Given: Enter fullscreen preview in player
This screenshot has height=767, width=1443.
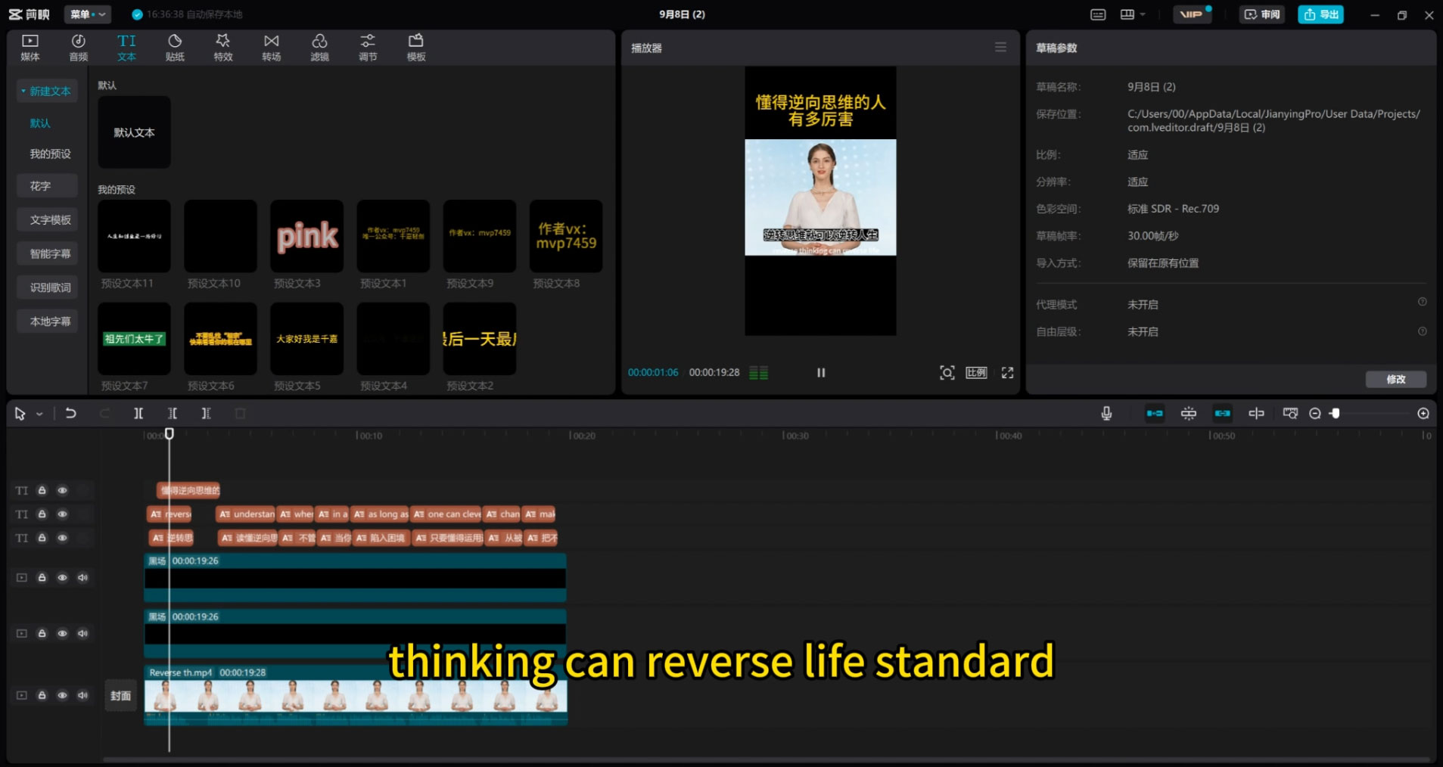Looking at the screenshot, I should click(1007, 373).
